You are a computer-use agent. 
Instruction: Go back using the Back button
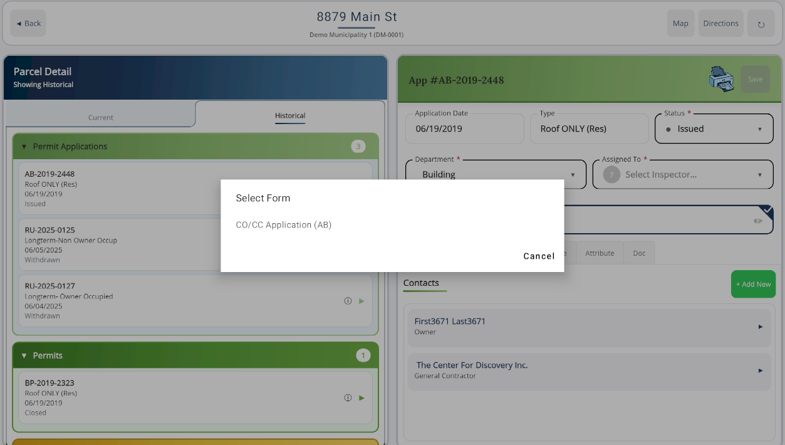point(28,23)
